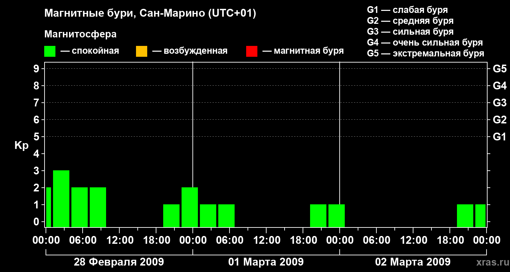The width and height of the screenshot is (510, 272).
Task: Click the standalone 'G1' storm-level axis label
Action: coord(499,137)
